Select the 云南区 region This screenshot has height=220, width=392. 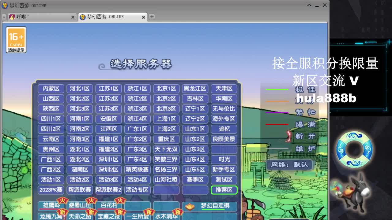coord(51,139)
